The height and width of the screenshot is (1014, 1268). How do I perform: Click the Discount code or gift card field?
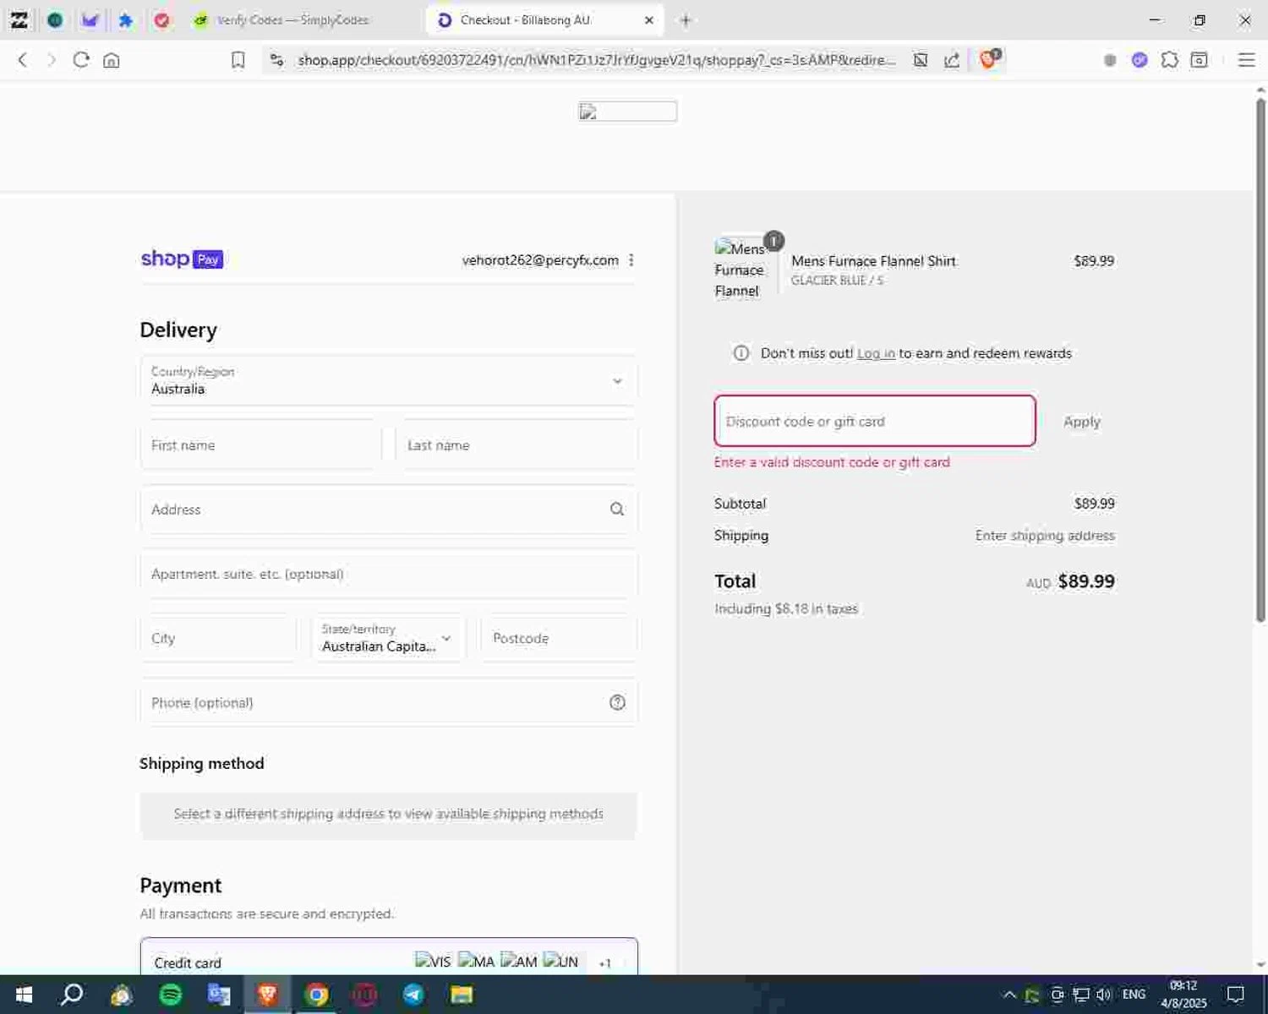click(x=875, y=421)
